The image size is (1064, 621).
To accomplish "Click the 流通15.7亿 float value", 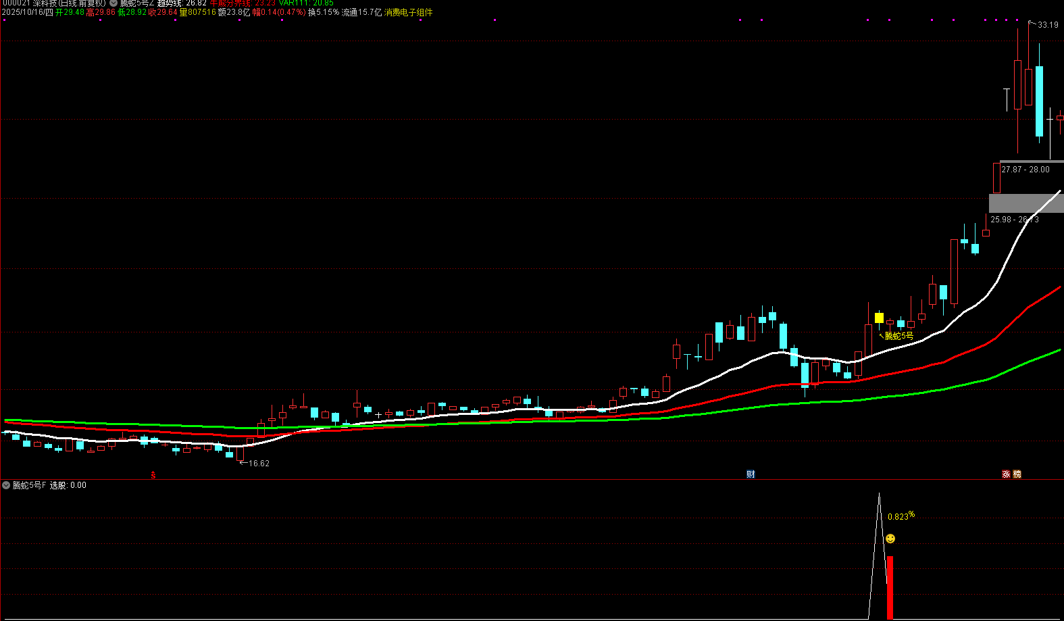I will (361, 12).
